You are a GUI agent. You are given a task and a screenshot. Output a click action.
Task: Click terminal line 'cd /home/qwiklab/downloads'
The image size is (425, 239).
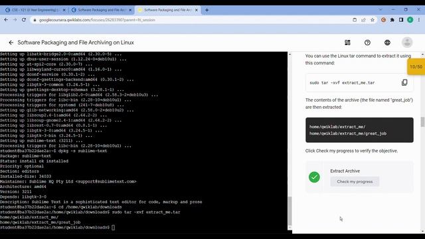(x=90, y=207)
